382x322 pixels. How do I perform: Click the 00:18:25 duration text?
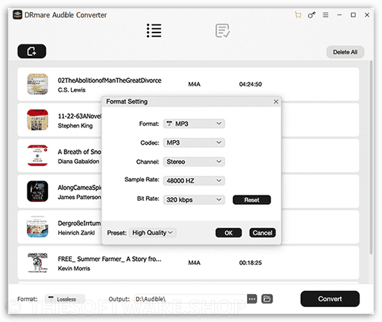tap(250, 263)
